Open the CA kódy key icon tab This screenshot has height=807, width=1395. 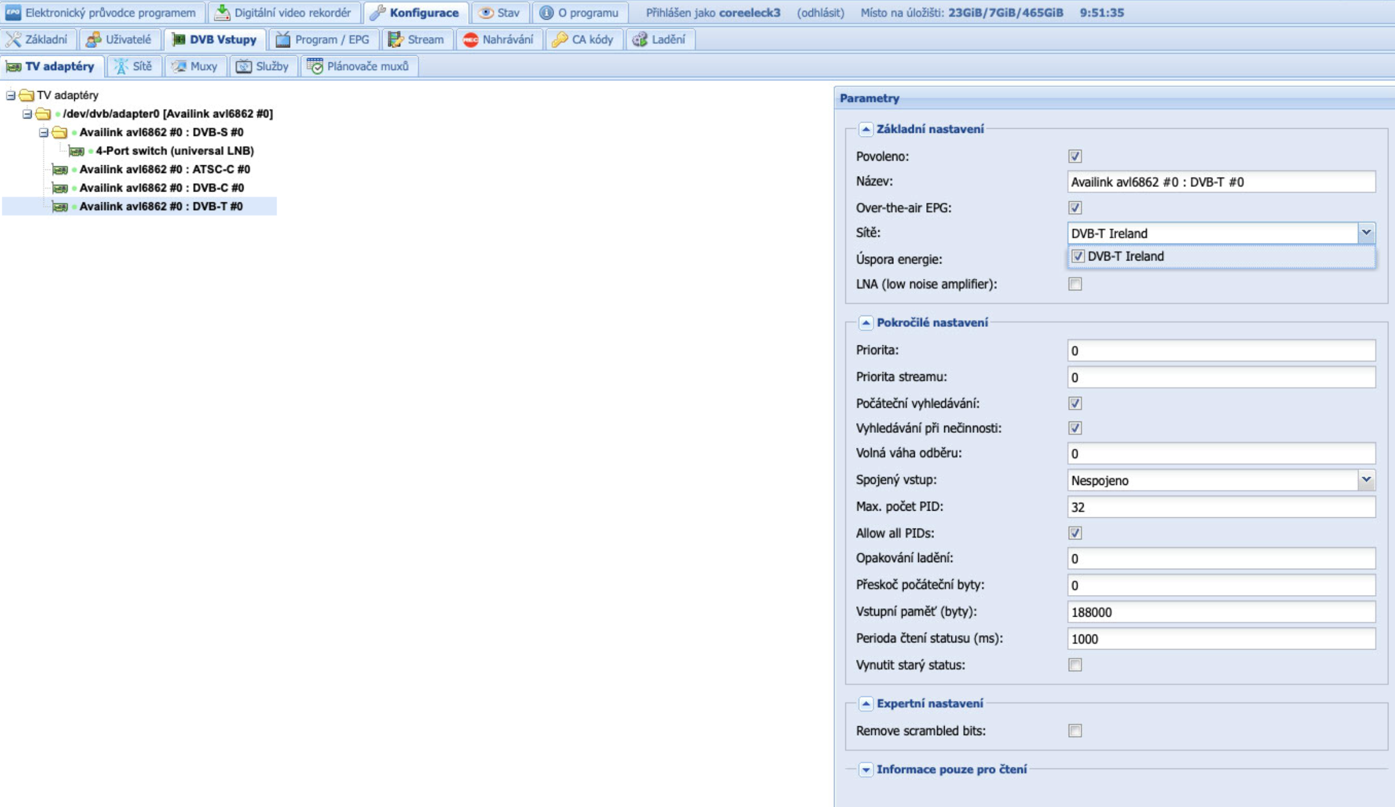(x=583, y=40)
